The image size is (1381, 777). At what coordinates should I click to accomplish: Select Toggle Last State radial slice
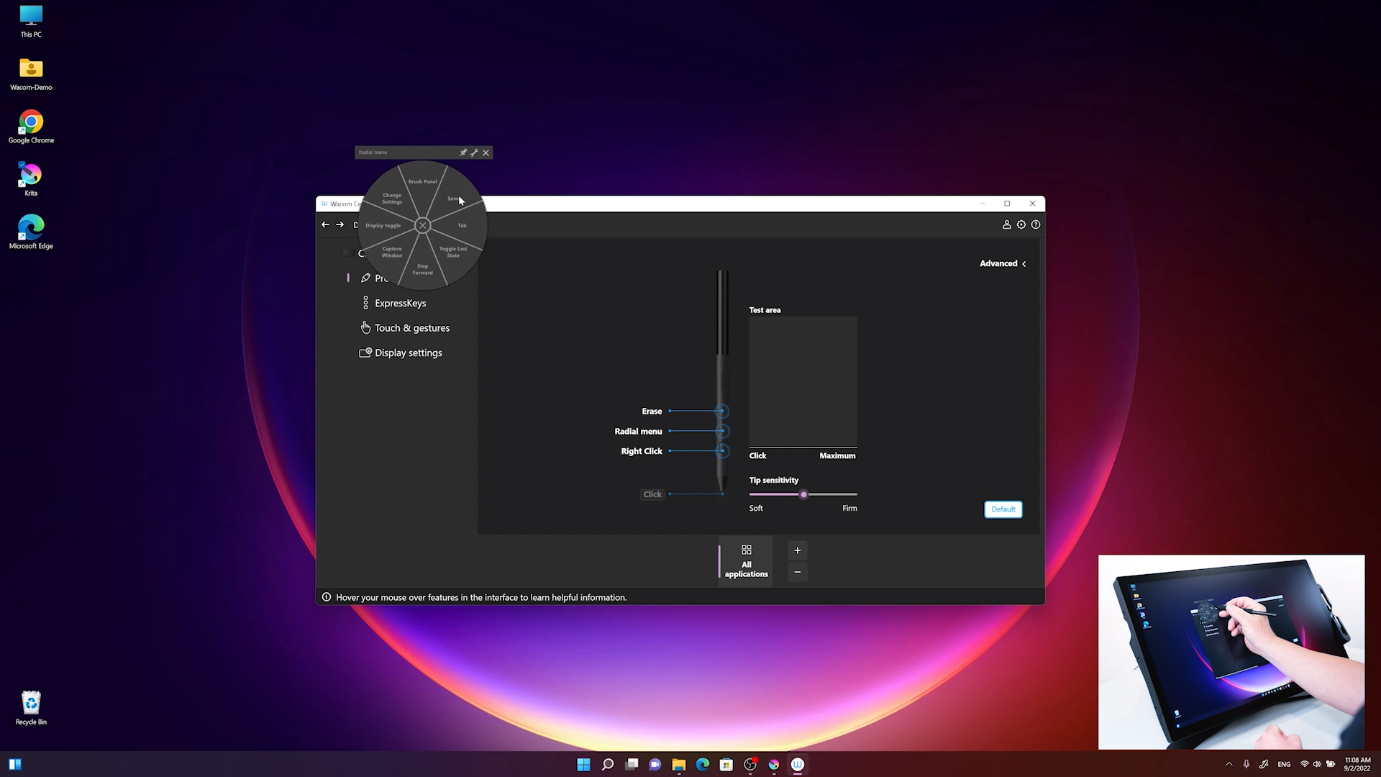tap(453, 252)
